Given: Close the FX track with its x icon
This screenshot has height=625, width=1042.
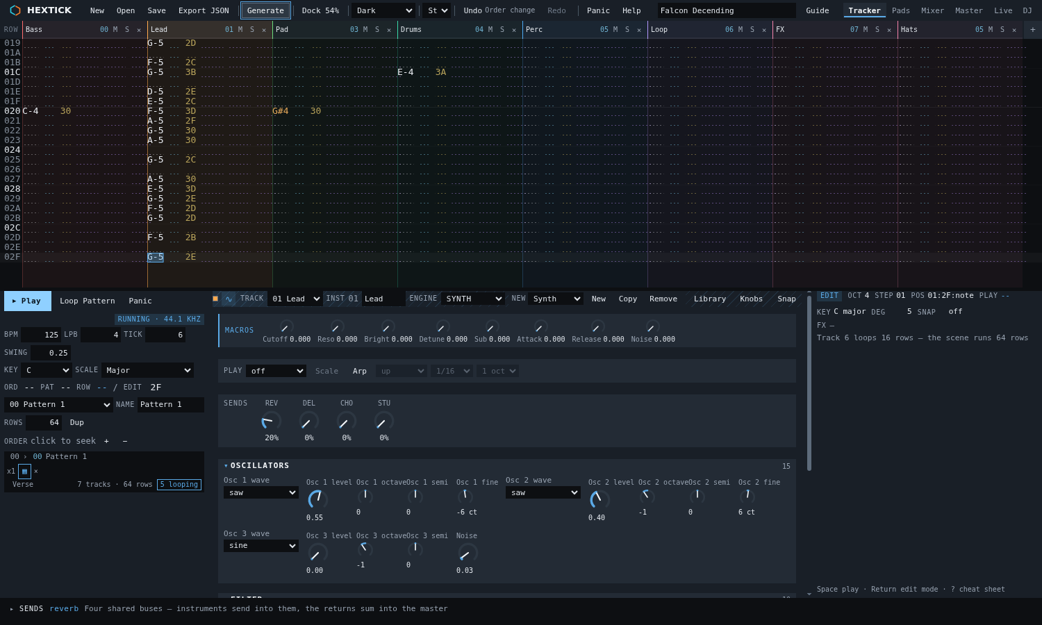Looking at the screenshot, I should pos(889,30).
